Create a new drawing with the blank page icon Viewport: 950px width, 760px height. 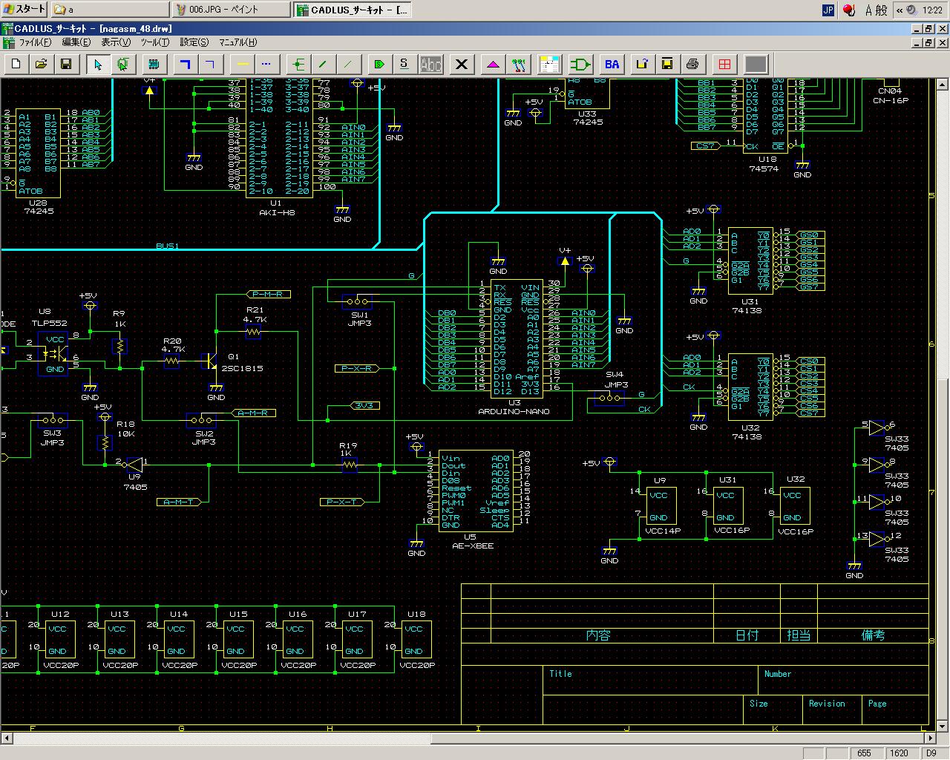[x=16, y=65]
